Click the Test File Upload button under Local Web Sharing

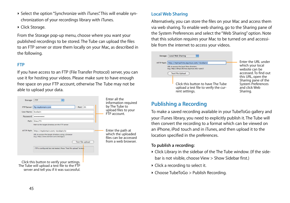[178, 74]
